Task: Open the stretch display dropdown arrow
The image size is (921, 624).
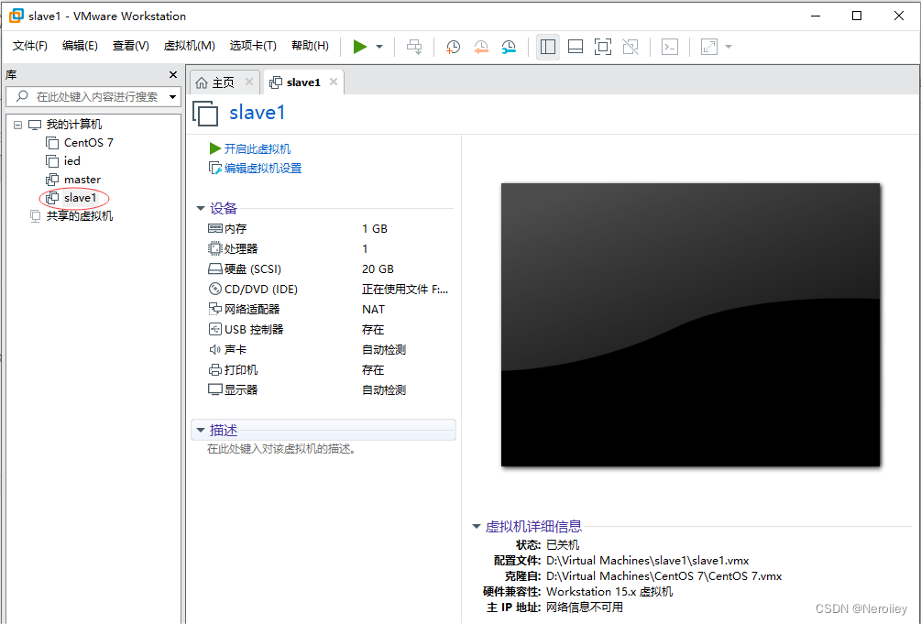Action: pyautogui.click(x=729, y=47)
